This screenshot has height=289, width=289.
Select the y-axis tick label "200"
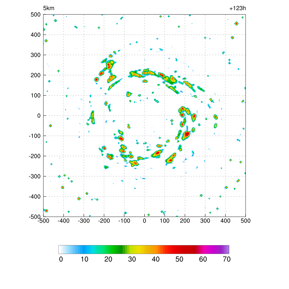click(36, 75)
